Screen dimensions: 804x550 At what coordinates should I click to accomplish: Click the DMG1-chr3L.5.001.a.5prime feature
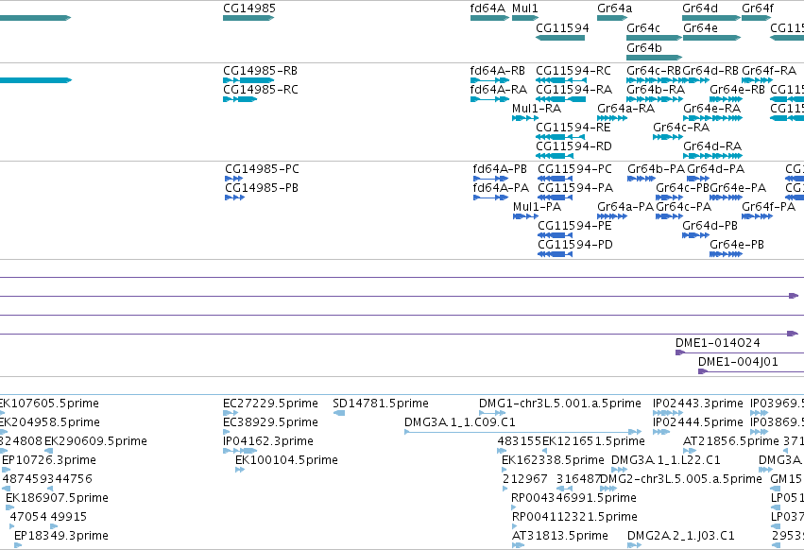[x=492, y=413]
